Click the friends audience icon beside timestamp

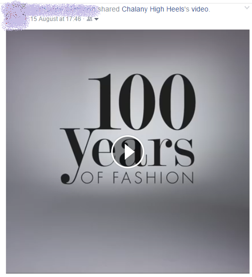pos(89,19)
